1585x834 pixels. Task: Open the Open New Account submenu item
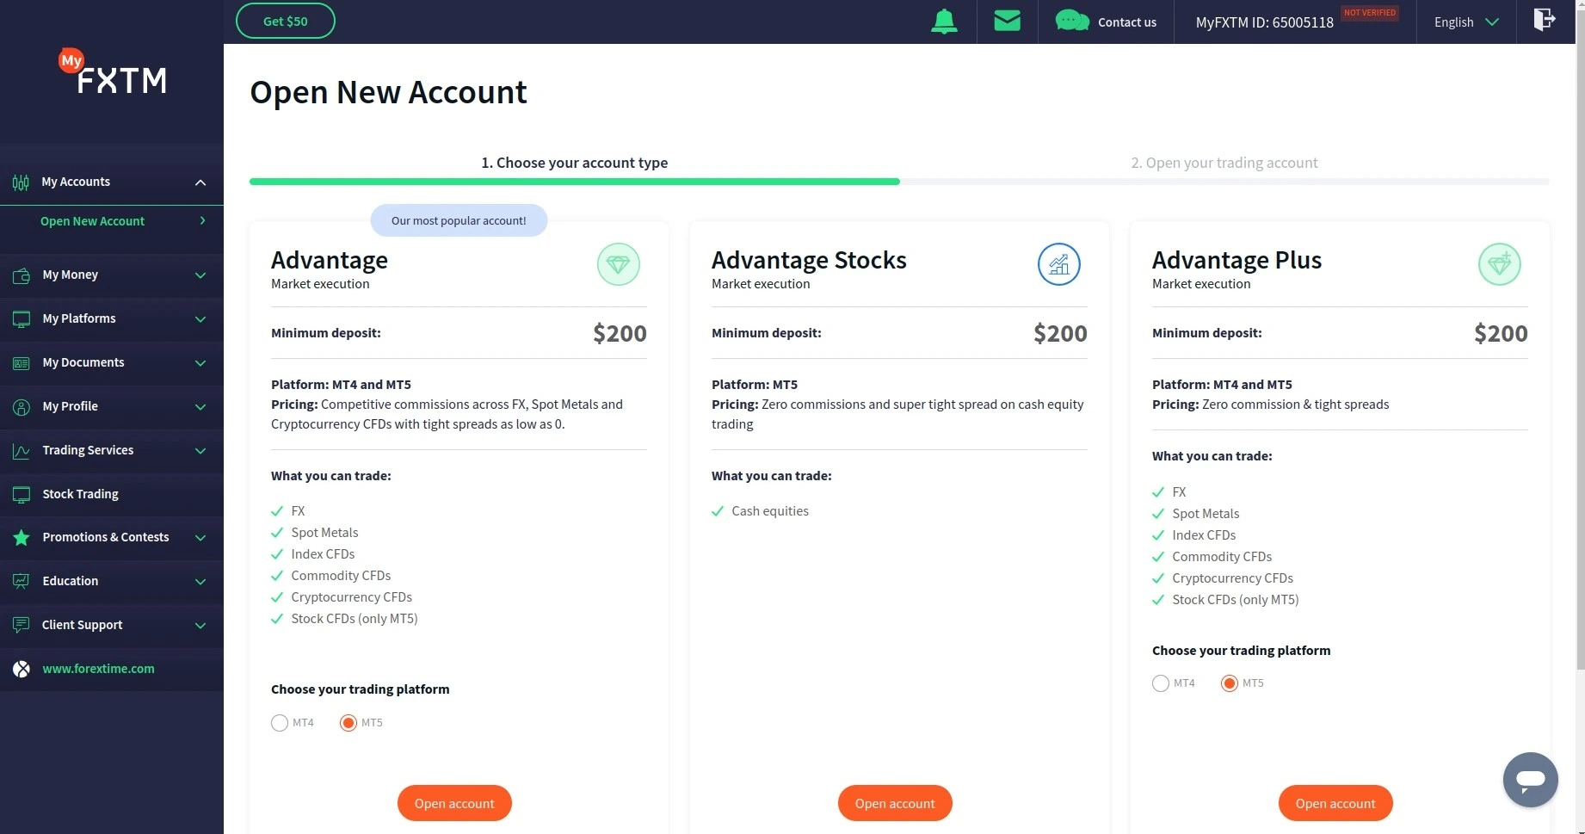[112, 221]
